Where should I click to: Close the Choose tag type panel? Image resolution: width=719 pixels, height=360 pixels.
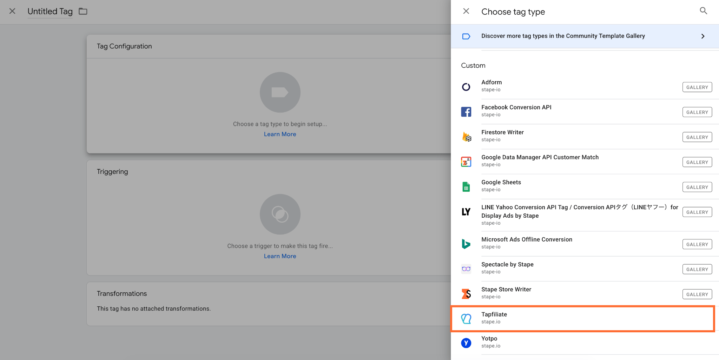tap(466, 11)
